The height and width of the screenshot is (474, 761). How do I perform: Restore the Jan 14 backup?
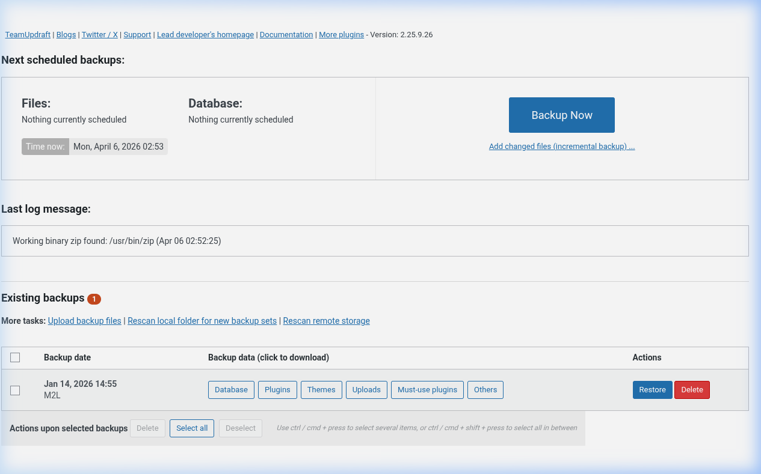pyautogui.click(x=652, y=389)
